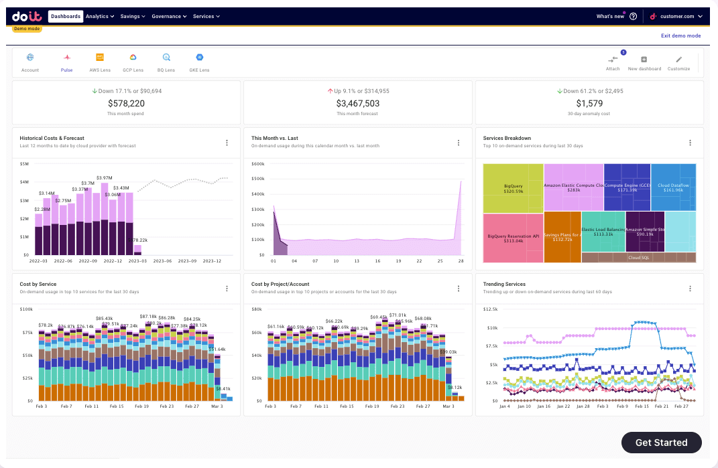Viewport: 718px width, 468px height.
Task: Open Historical Costs & Forecast options menu
Action: [x=227, y=143]
